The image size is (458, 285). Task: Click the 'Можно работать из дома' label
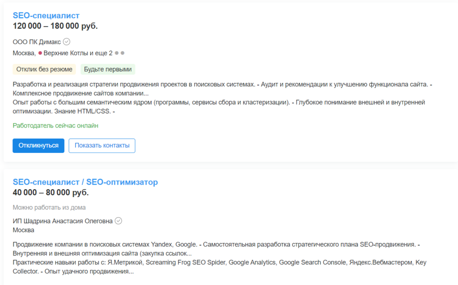tap(49, 207)
